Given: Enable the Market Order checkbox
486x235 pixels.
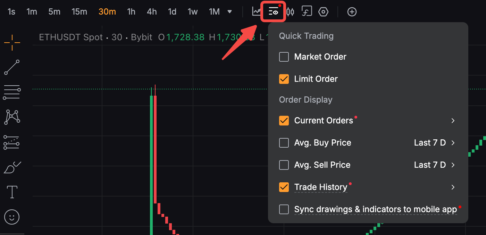Looking at the screenshot, I should [x=284, y=57].
